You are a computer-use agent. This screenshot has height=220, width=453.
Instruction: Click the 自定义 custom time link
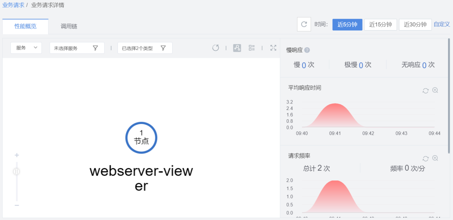click(442, 24)
